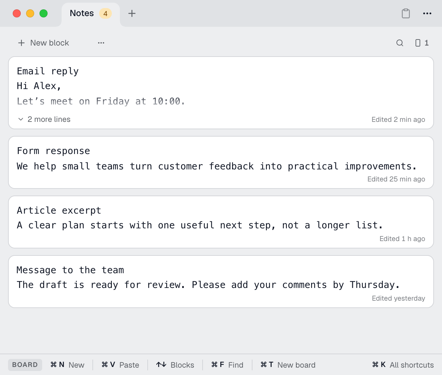Select the Article excerpt block title
Image resolution: width=442 pixels, height=375 pixels.
[x=59, y=211]
